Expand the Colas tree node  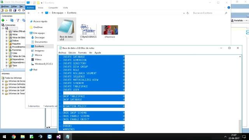point(7,53)
